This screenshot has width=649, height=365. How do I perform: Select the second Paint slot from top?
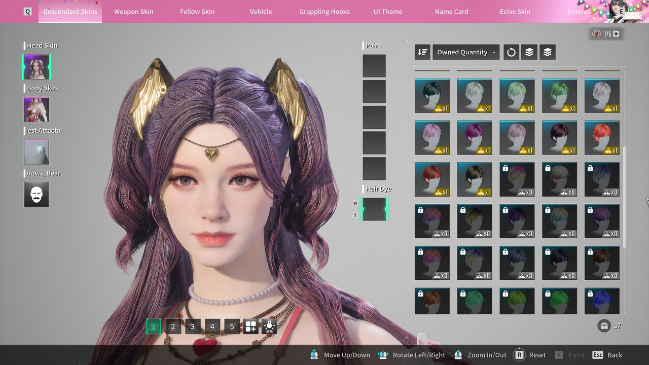click(x=374, y=92)
